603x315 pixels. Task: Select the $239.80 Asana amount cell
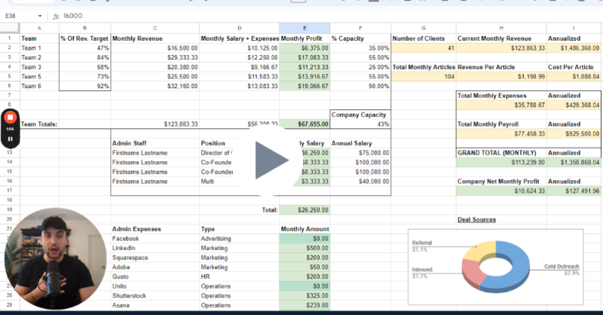(305, 305)
